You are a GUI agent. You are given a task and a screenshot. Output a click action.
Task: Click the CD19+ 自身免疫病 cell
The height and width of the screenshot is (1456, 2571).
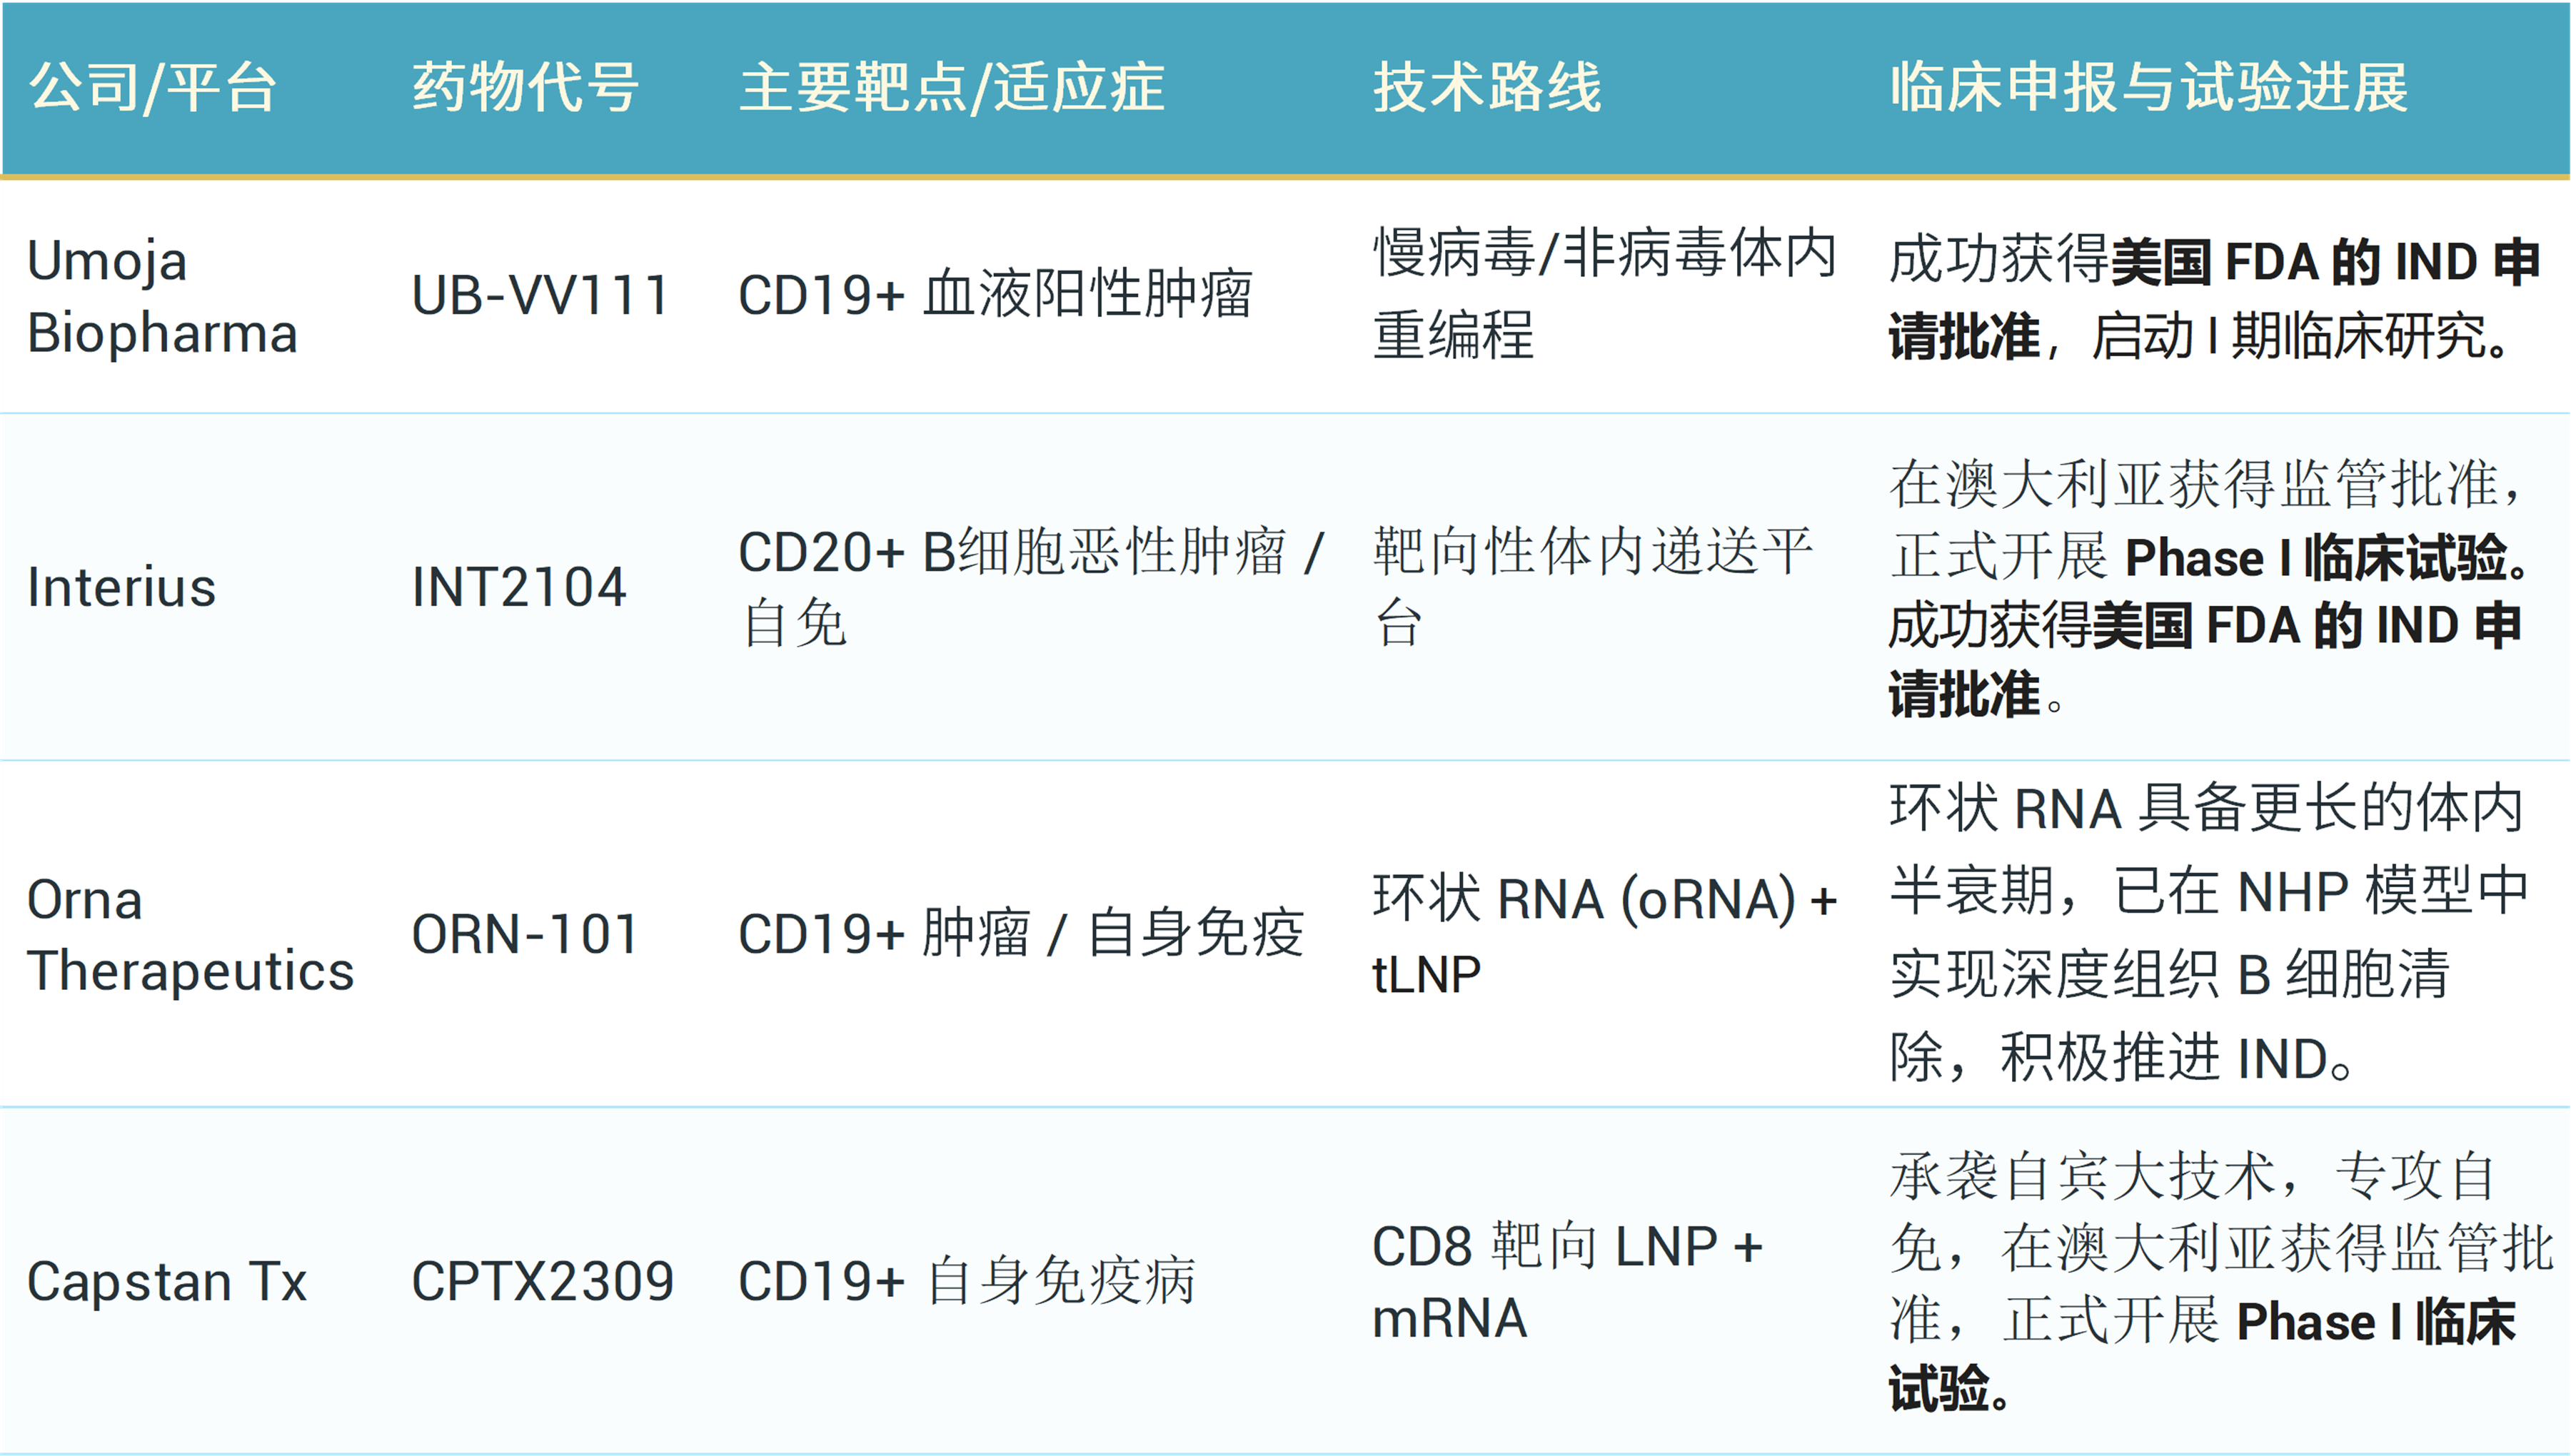tap(967, 1282)
